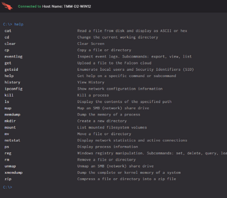Select the 'xmemdump' command name
Screen dimensions: 227x198
click(13, 173)
